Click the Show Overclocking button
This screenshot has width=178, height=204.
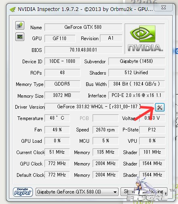tap(144, 191)
